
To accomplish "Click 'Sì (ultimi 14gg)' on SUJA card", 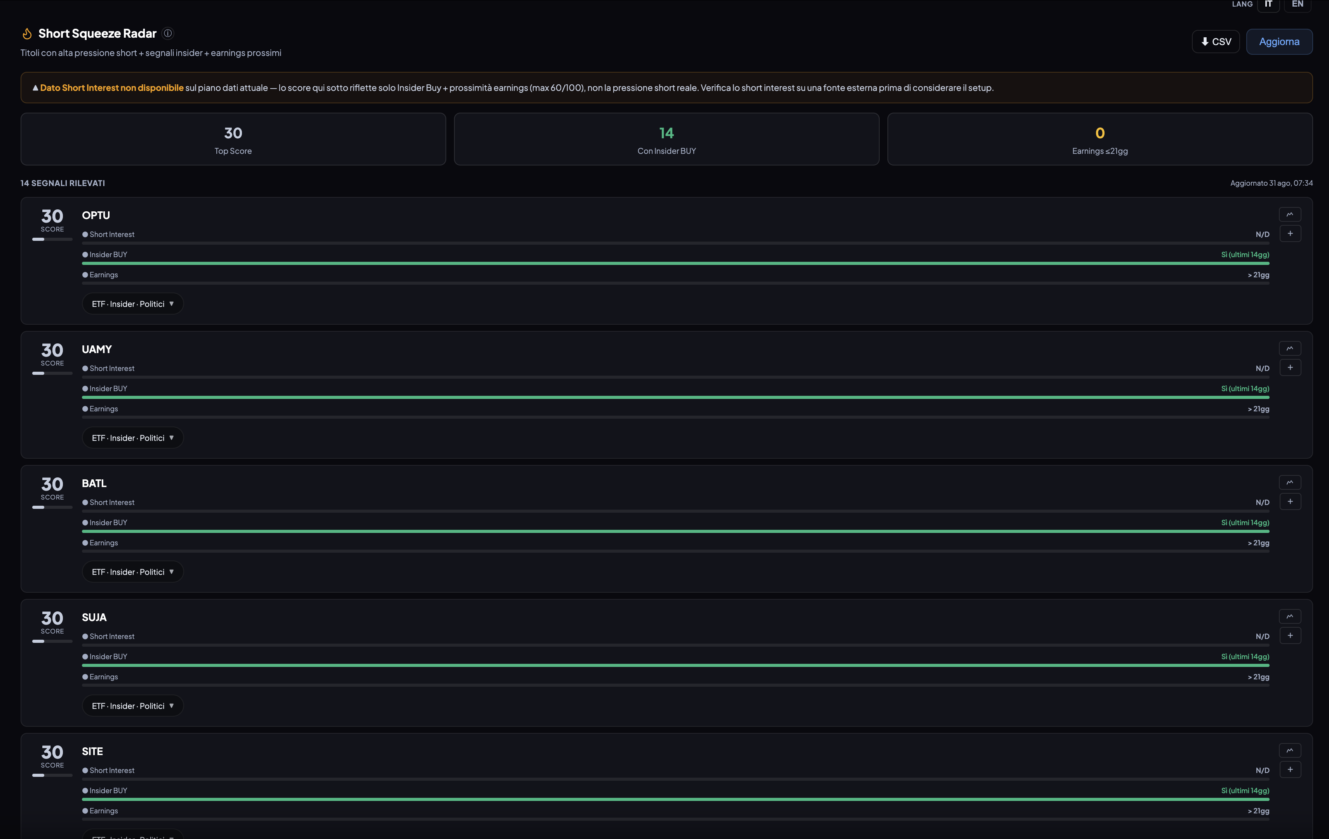I will pos(1245,657).
